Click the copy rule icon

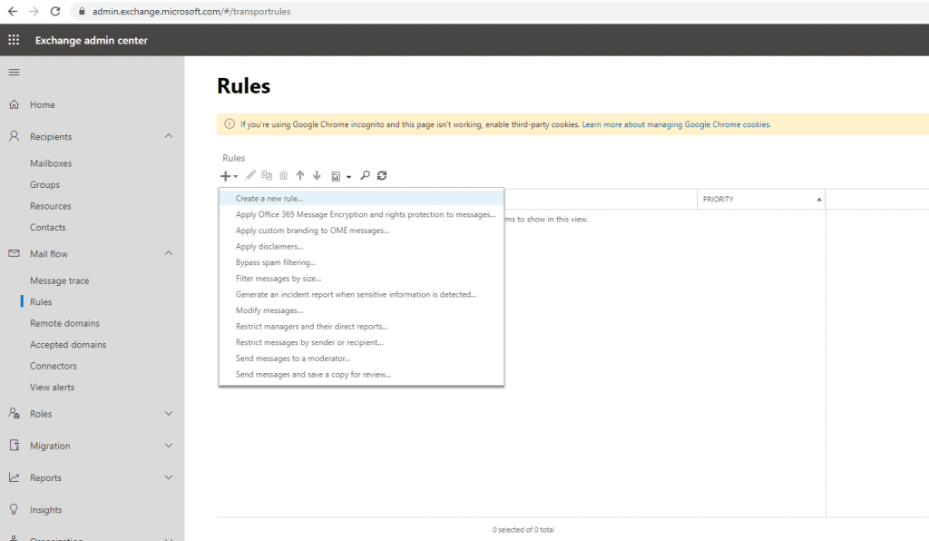[x=268, y=175]
